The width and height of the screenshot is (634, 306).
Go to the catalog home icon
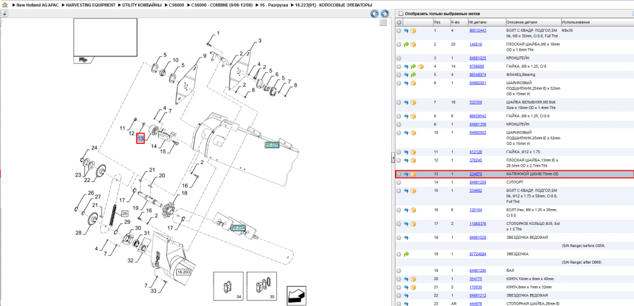4,6
